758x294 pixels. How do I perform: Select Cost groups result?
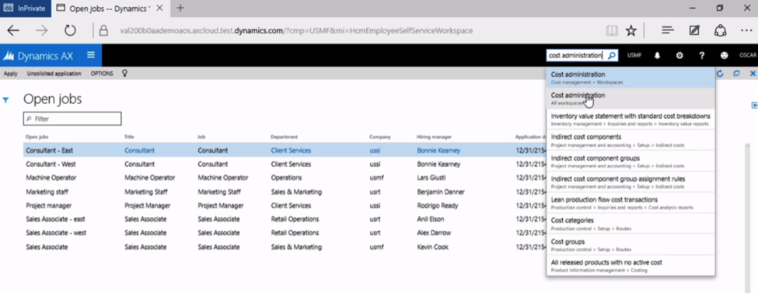(x=631, y=244)
